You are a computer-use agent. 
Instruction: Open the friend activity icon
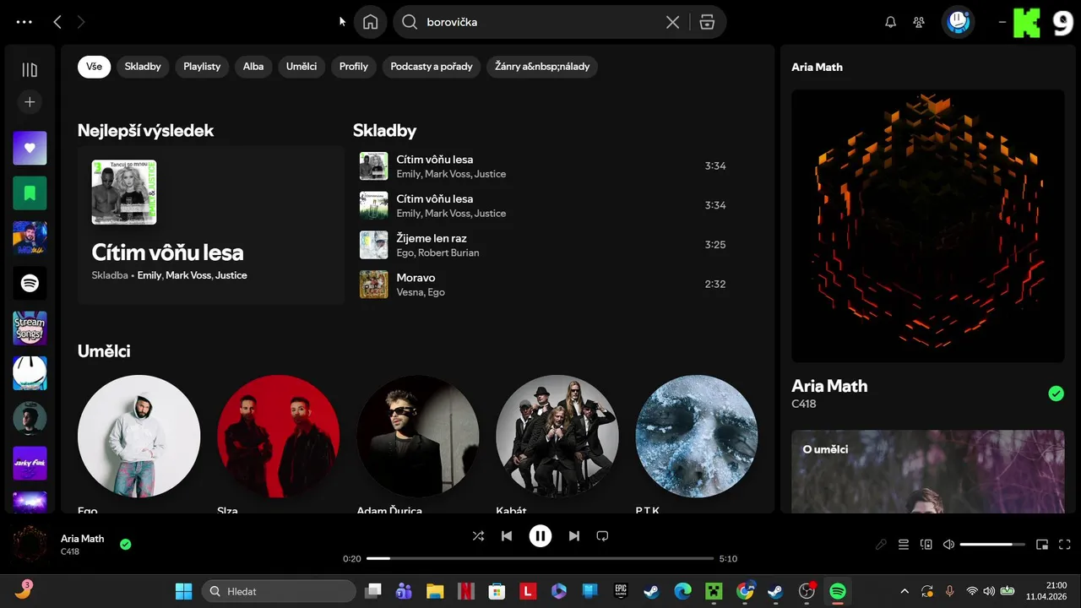(x=919, y=22)
